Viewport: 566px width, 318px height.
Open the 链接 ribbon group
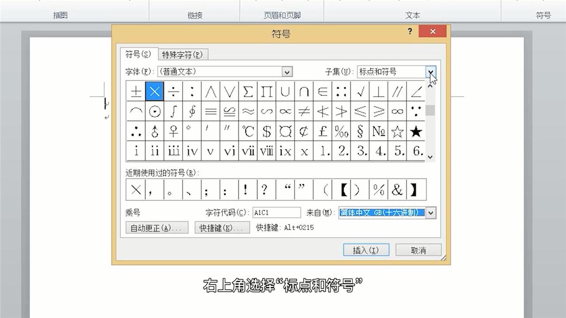[x=195, y=15]
